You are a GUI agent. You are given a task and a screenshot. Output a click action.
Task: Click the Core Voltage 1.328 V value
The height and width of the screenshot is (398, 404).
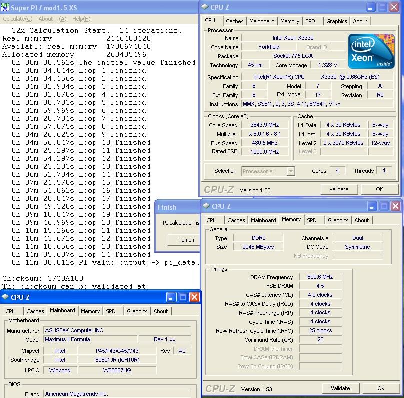point(328,65)
